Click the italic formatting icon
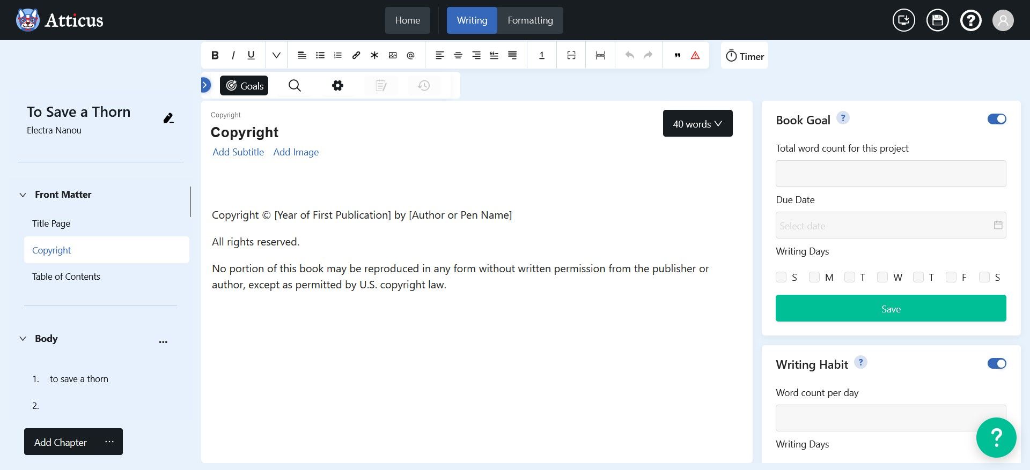The image size is (1030, 470). click(233, 55)
